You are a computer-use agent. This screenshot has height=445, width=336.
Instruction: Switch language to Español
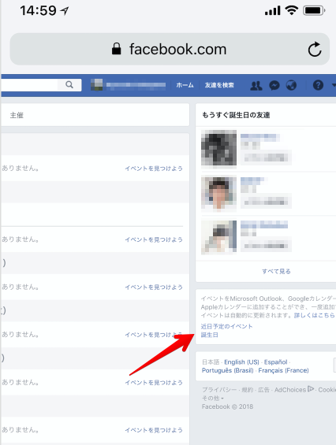click(x=276, y=362)
